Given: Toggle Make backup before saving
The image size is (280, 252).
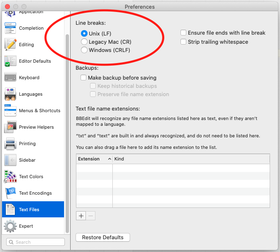Looking at the screenshot, I should (83, 78).
